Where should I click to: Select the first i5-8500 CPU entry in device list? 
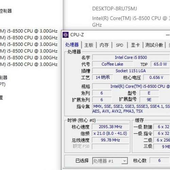tap(29, 31)
